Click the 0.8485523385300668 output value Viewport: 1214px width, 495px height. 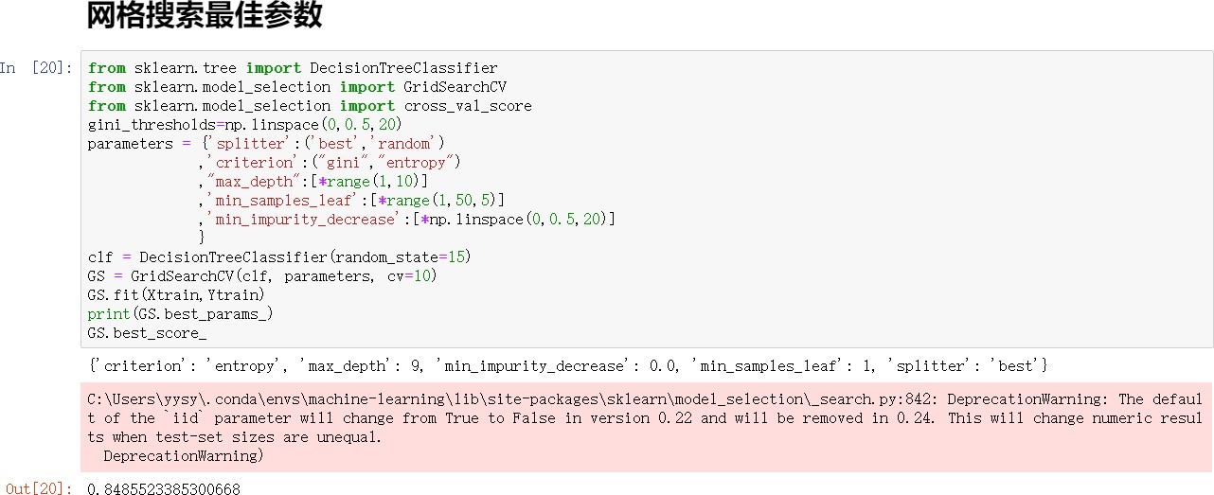[x=163, y=488]
